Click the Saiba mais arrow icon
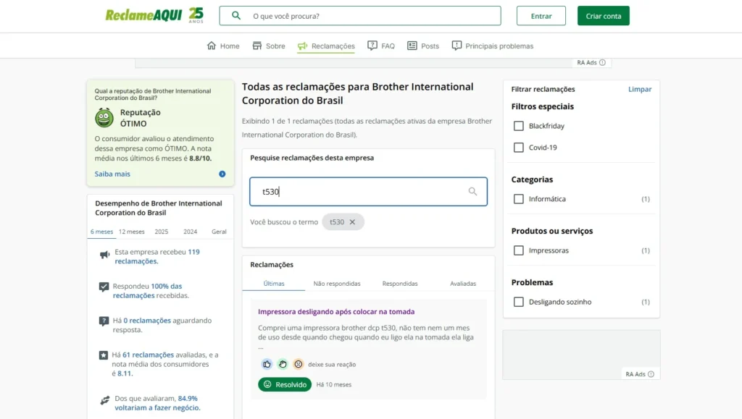The height and width of the screenshot is (419, 742). (x=222, y=174)
